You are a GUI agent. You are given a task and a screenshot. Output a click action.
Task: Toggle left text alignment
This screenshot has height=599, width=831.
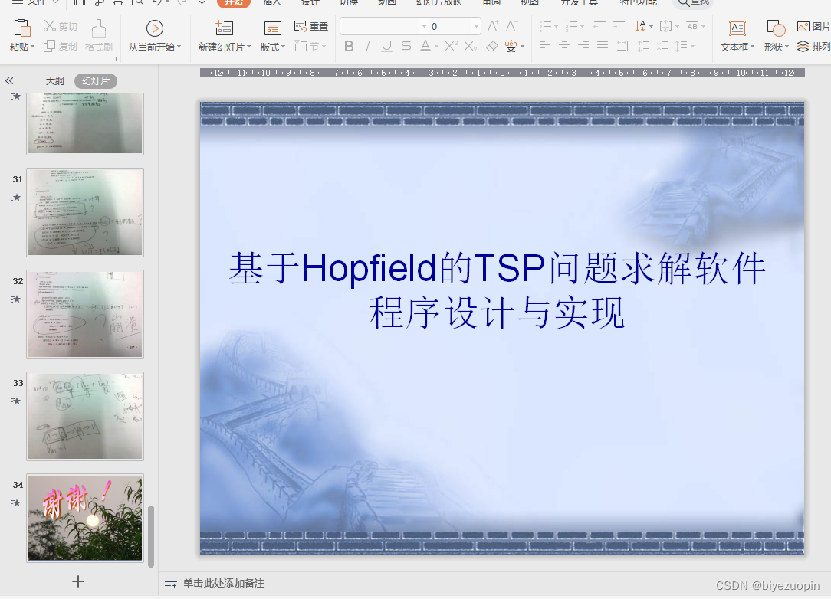pyautogui.click(x=545, y=47)
